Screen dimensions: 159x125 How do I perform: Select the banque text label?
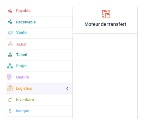click(23, 111)
